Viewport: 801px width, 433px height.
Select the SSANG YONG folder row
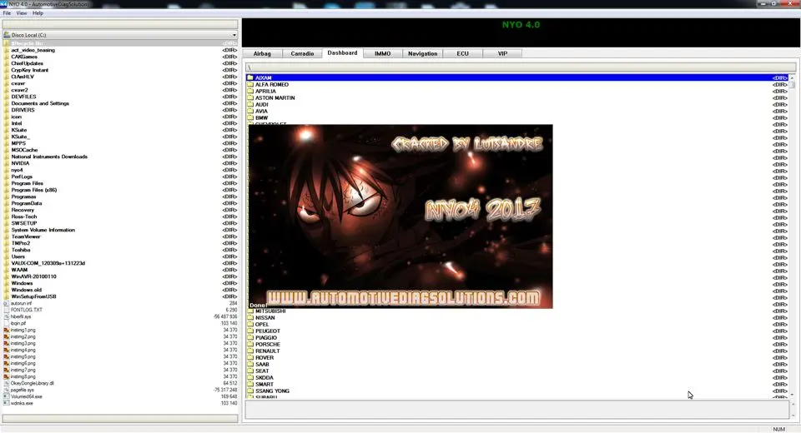point(517,391)
